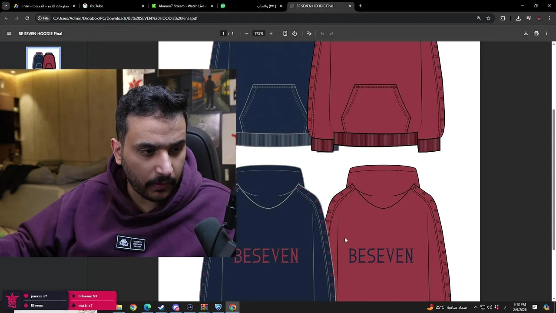The image size is (556, 313).
Task: Open active Chrome window in taskbar
Action: (x=232, y=307)
